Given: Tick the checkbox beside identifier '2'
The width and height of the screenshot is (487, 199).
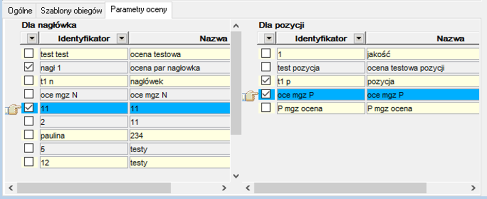Looking at the screenshot, I should pyautogui.click(x=29, y=122).
